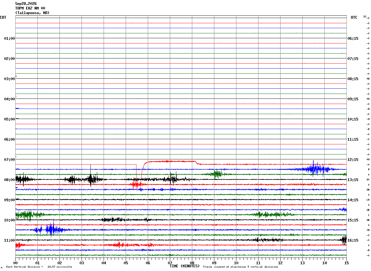371x271 pixels.
Task: Click the TIME (MINUTES) axis title
Action: click(x=185, y=266)
